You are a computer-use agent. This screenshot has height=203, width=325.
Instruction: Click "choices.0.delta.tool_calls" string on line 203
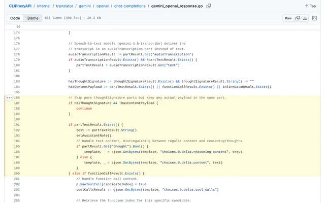(189, 189)
